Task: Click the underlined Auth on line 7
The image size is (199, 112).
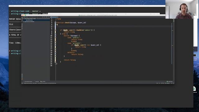Action: click(66, 30)
